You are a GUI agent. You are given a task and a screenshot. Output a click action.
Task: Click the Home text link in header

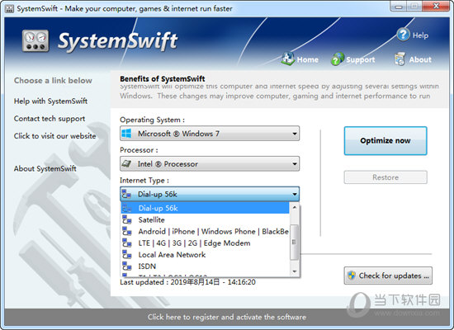coord(308,59)
